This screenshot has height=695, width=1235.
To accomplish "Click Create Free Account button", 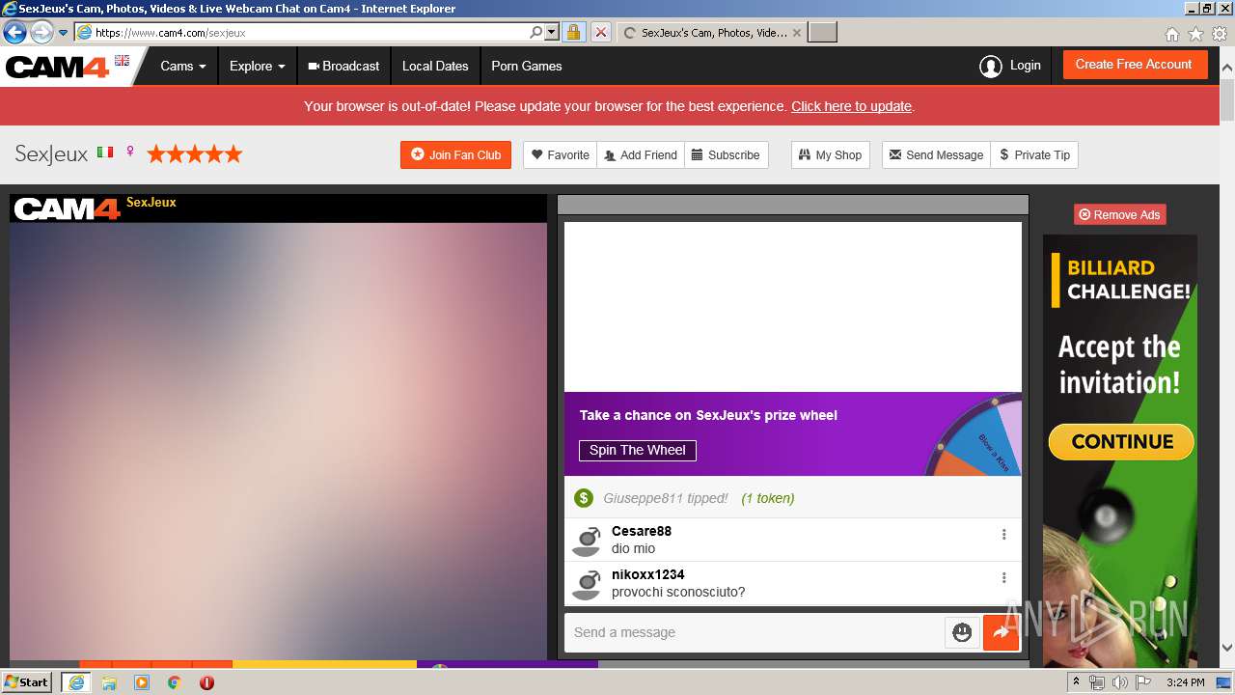I will click(x=1134, y=65).
